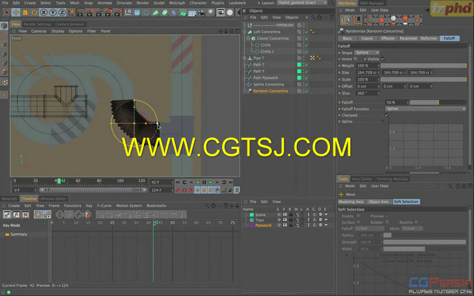Open the floor/environment grid icon
Image resolution: width=474 pixels, height=296 pixels.
(192, 12)
